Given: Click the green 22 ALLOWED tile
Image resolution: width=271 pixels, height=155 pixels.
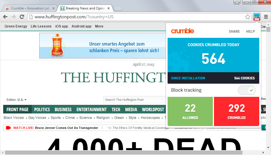Looking at the screenshot, I should [190, 111].
